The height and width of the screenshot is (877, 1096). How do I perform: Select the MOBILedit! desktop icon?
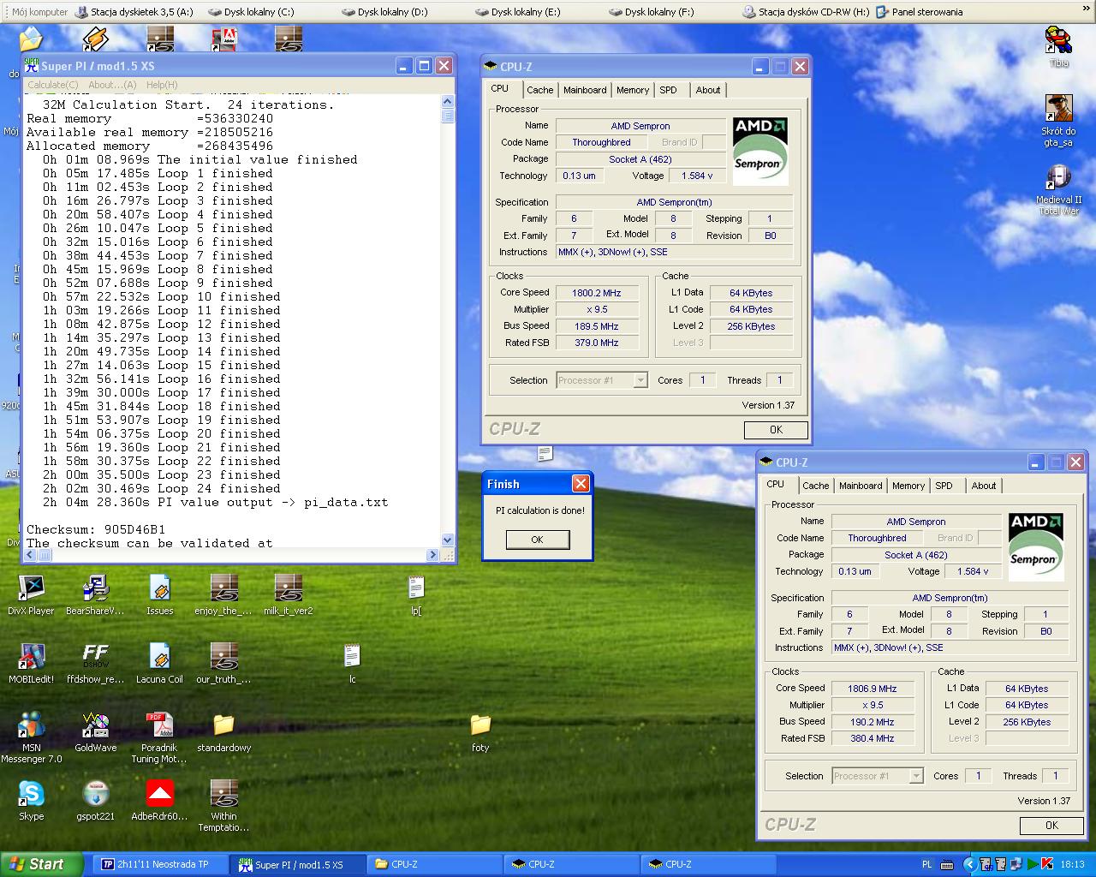click(x=31, y=663)
